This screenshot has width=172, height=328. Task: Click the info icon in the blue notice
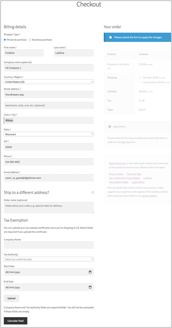110,38
